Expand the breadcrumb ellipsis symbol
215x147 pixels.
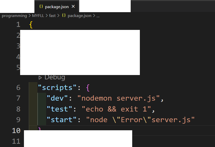tap(98, 16)
